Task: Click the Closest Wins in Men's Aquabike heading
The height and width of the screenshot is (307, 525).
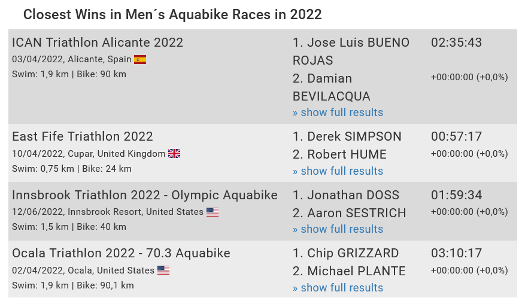Action: (172, 15)
